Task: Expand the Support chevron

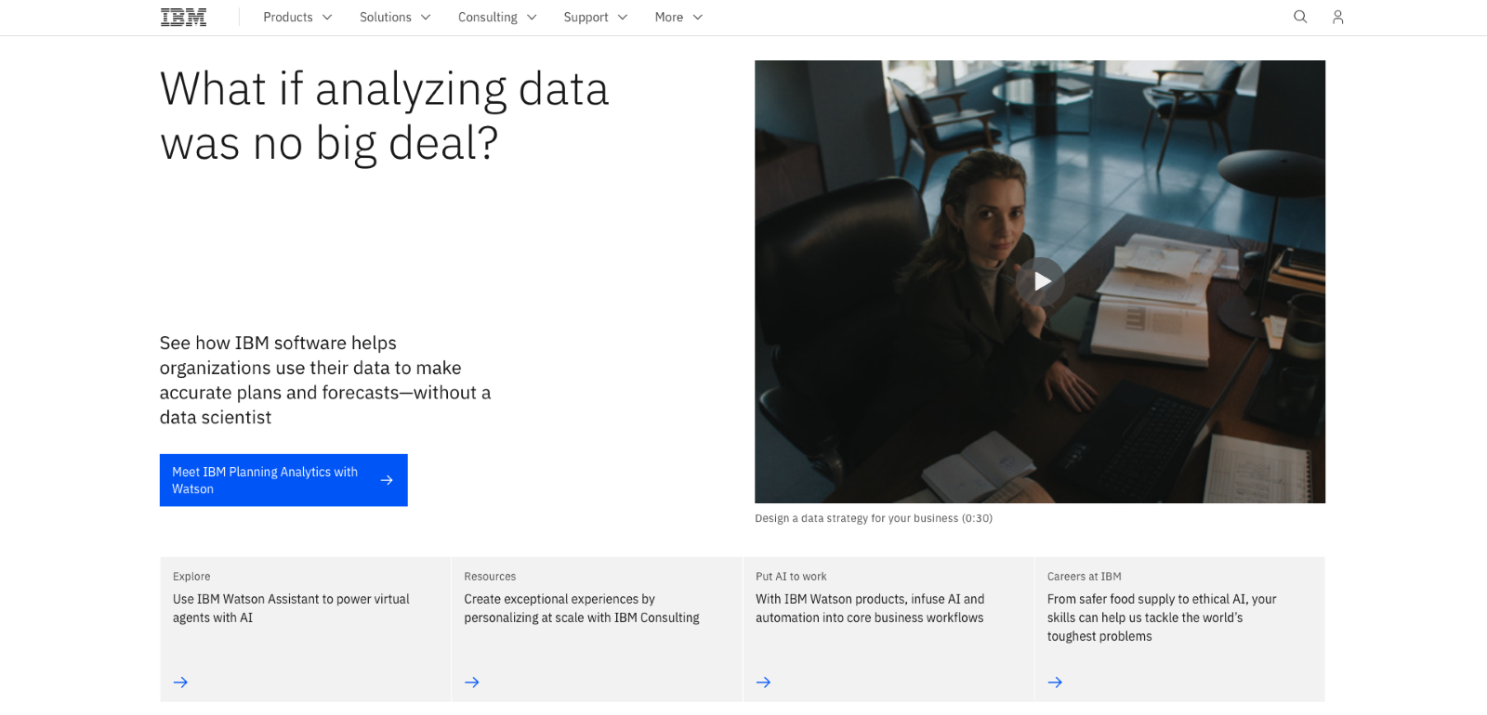Action: pyautogui.click(x=623, y=17)
